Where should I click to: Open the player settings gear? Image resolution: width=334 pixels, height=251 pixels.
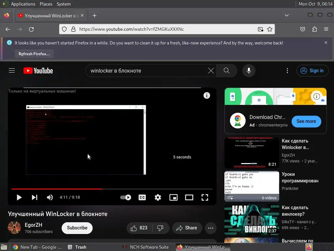[158, 197]
